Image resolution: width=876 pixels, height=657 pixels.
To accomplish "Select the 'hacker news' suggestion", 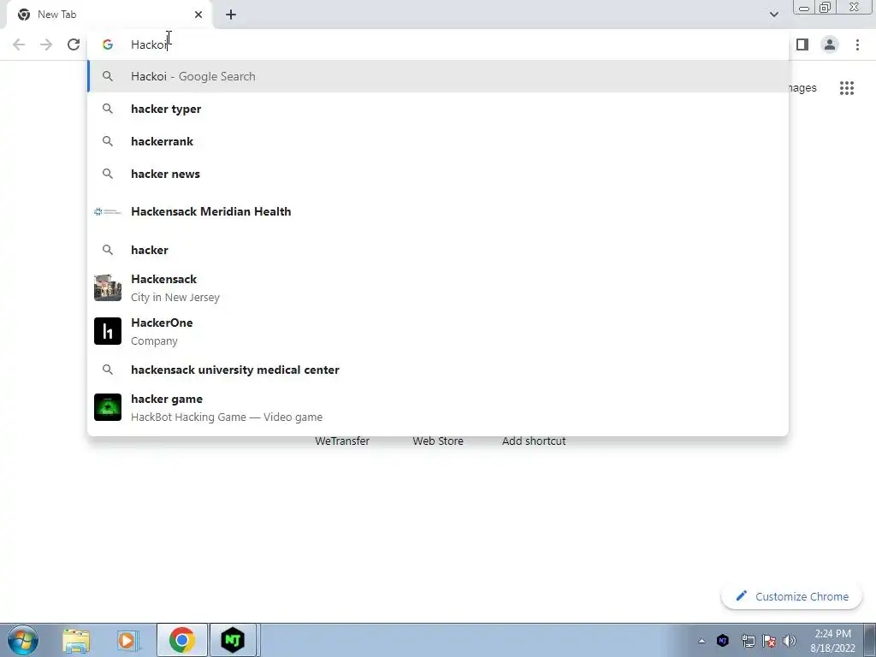I will coord(438,174).
